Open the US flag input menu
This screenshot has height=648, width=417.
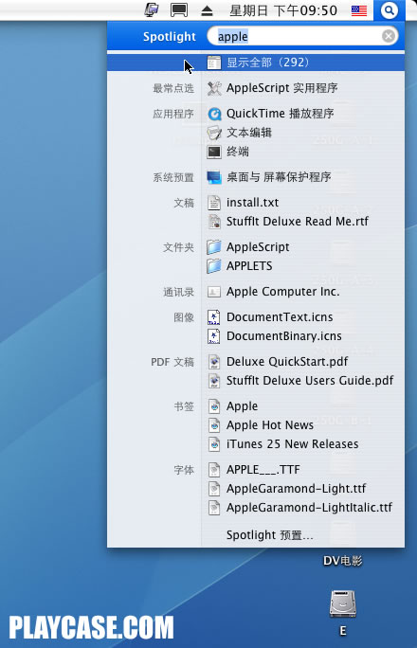point(359,10)
